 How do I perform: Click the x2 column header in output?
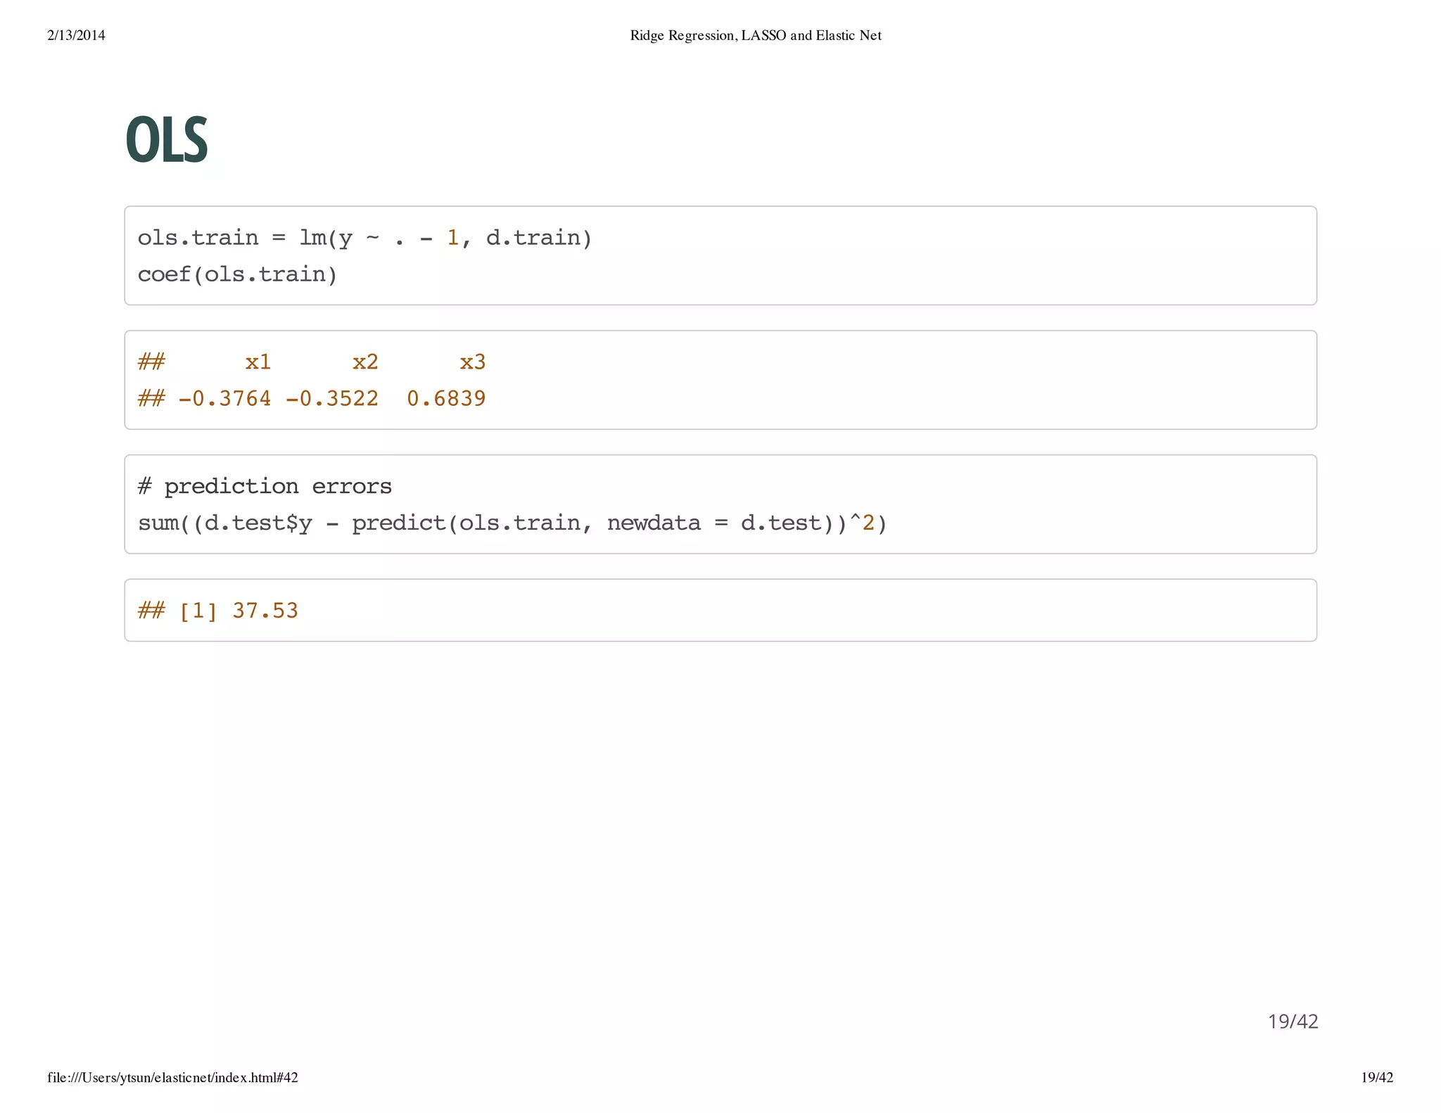click(x=365, y=362)
